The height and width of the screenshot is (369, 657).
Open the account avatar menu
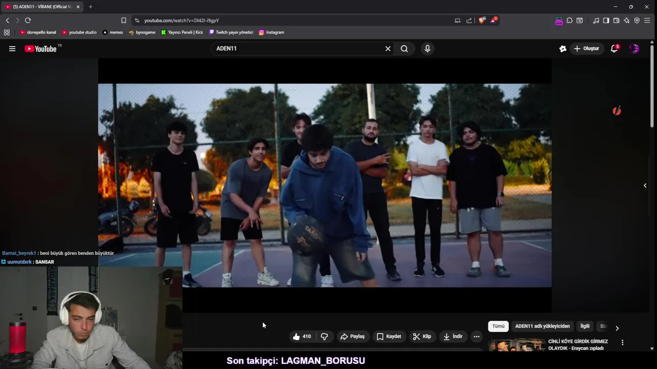(634, 49)
